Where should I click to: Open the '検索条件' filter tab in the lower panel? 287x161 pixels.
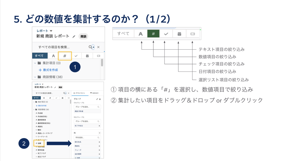click(x=94, y=93)
